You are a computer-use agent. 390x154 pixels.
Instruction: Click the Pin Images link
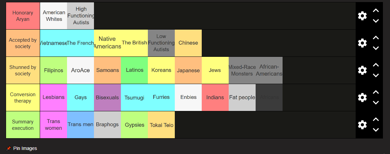tap(25, 148)
